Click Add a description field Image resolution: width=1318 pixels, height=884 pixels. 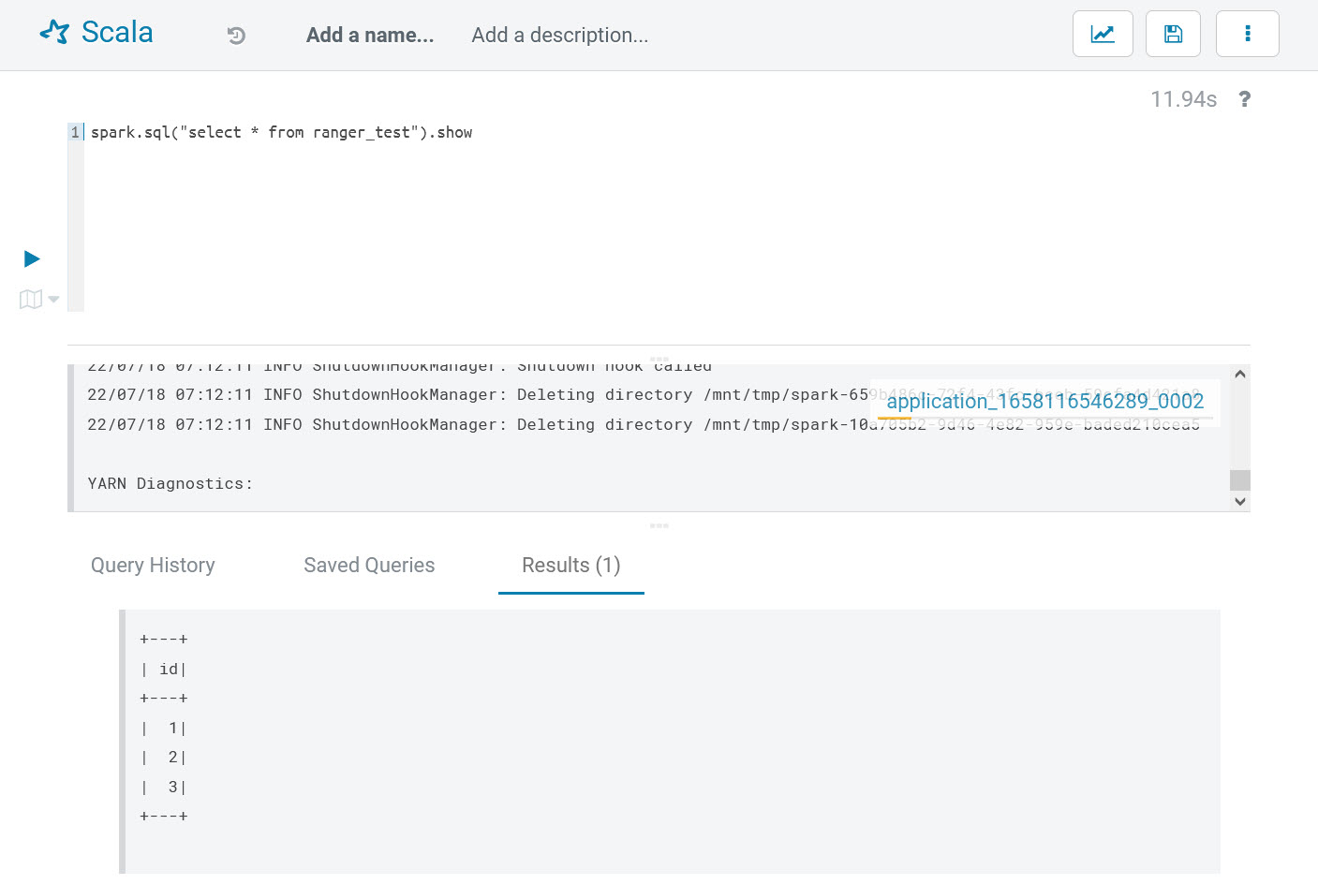click(x=559, y=36)
